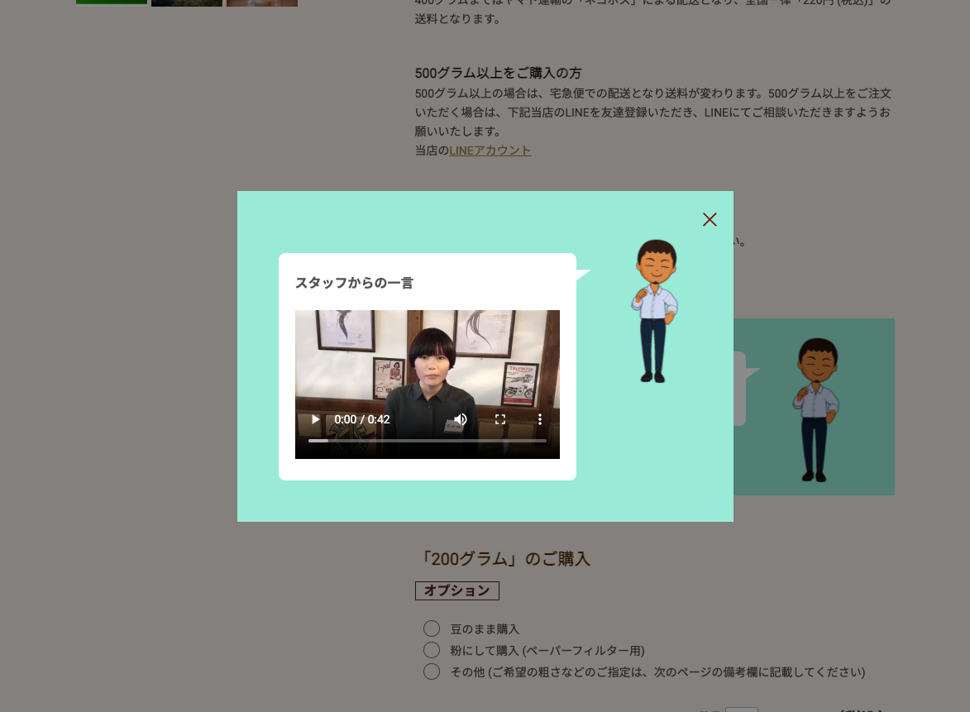Click the orange third product thumbnail

click(x=262, y=3)
